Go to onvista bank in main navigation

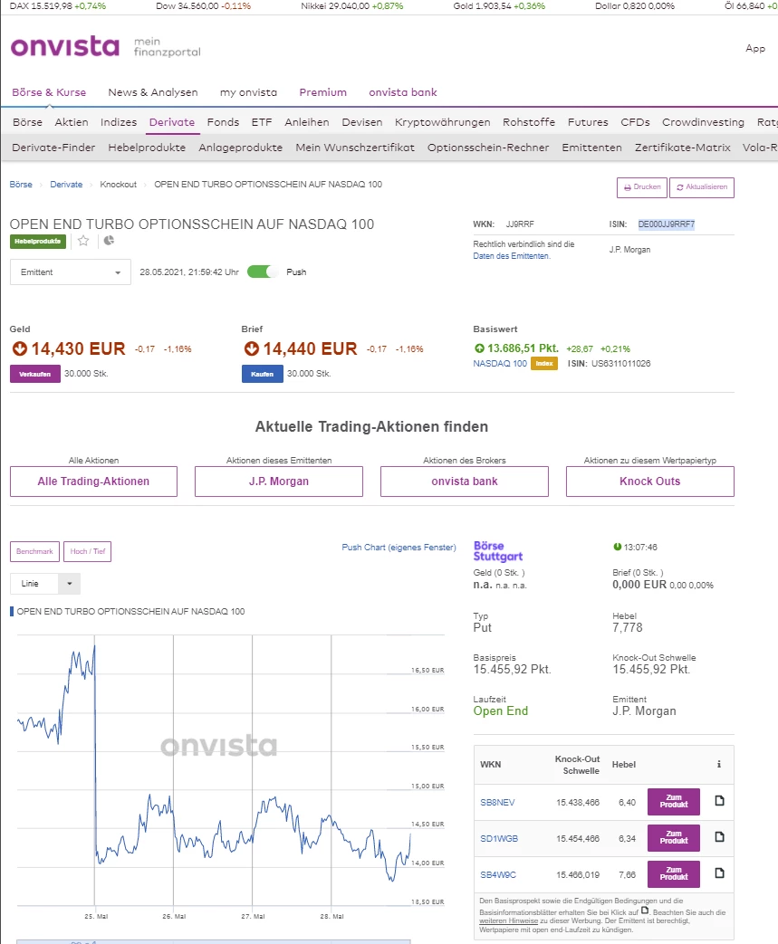[403, 92]
